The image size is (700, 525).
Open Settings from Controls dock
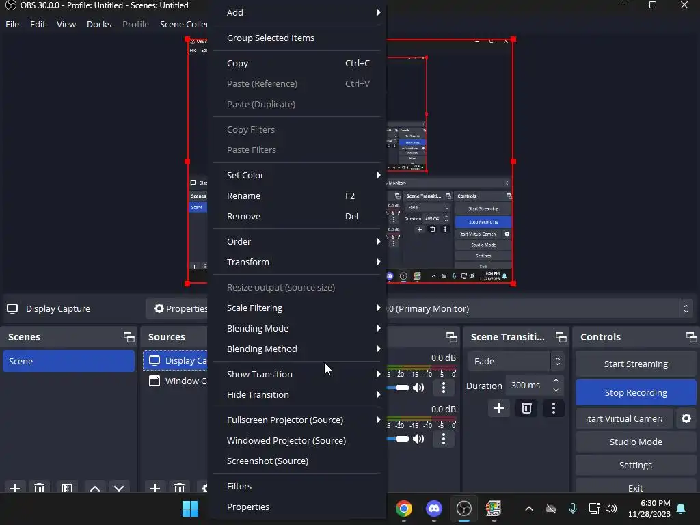pyautogui.click(x=636, y=465)
